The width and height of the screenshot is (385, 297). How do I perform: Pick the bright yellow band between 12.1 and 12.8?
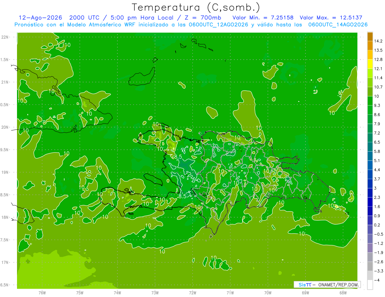pos(370,64)
